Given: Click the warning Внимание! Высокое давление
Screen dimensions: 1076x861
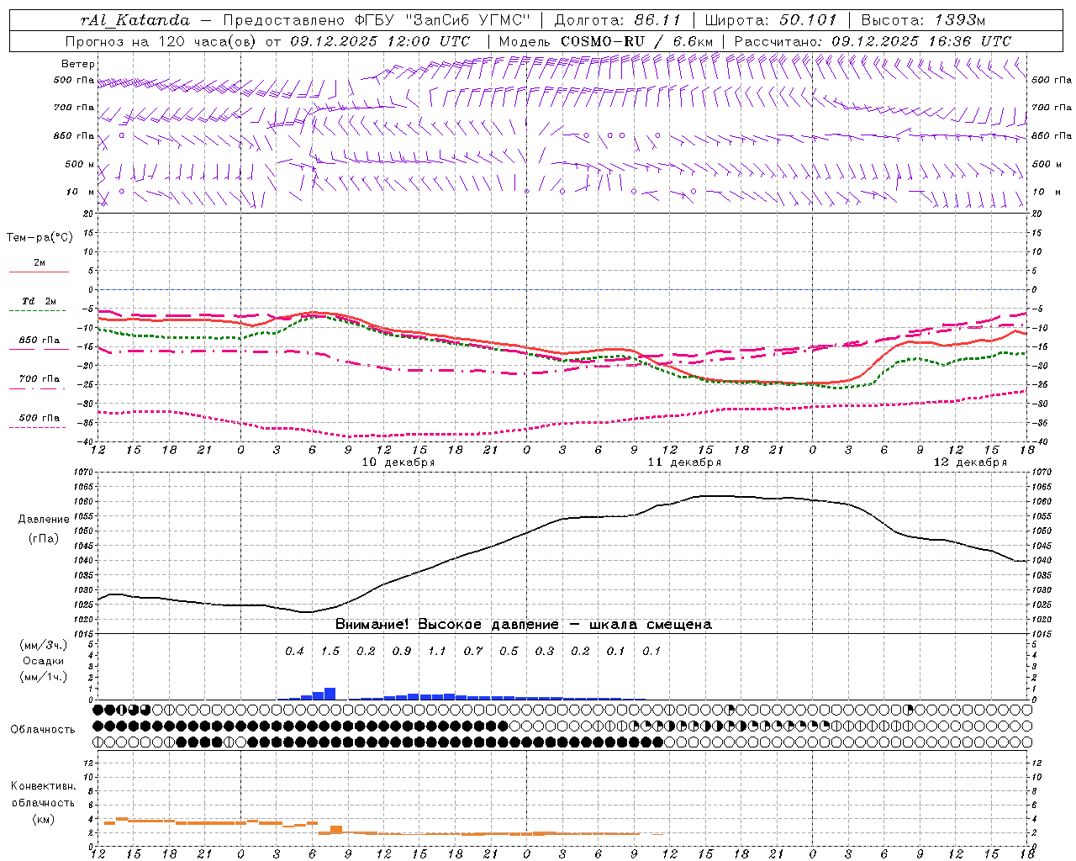Looking at the screenshot, I should point(447,625).
